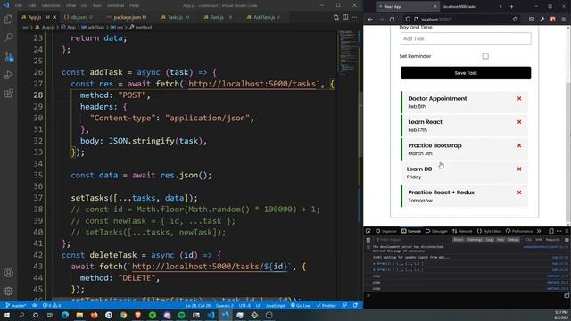Open the Debugger devtools tab
Viewport: 571px width, 321px height.
point(436,231)
